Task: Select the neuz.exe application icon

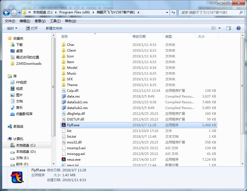Action: [63, 160]
